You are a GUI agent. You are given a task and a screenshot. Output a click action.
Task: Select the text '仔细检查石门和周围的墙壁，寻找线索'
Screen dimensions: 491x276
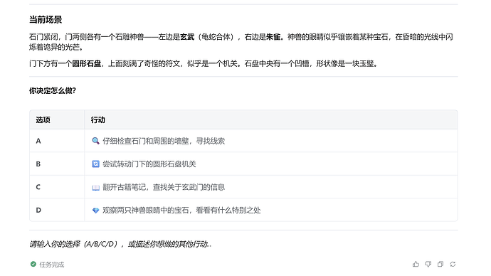164,141
